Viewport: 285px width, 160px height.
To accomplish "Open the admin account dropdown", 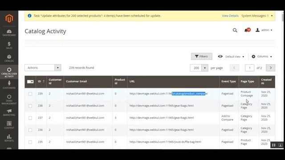I will pos(264,30).
